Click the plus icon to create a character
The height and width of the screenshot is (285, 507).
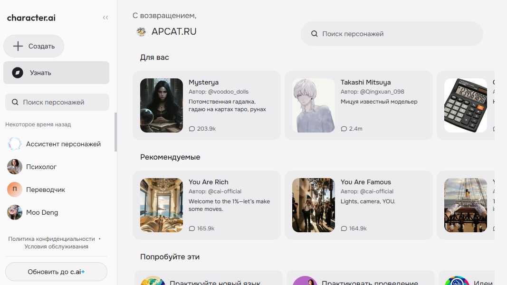[18, 46]
